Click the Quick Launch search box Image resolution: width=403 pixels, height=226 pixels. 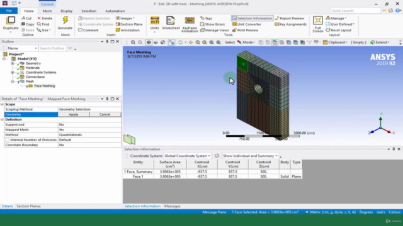[x=355, y=11]
